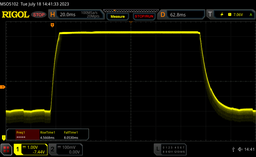Toggle the logic analyzer L channels panel
The image size is (256, 157).
click(x=157, y=149)
